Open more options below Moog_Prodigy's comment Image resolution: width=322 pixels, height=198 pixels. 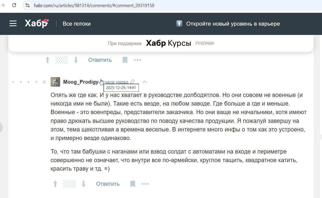click(x=145, y=184)
